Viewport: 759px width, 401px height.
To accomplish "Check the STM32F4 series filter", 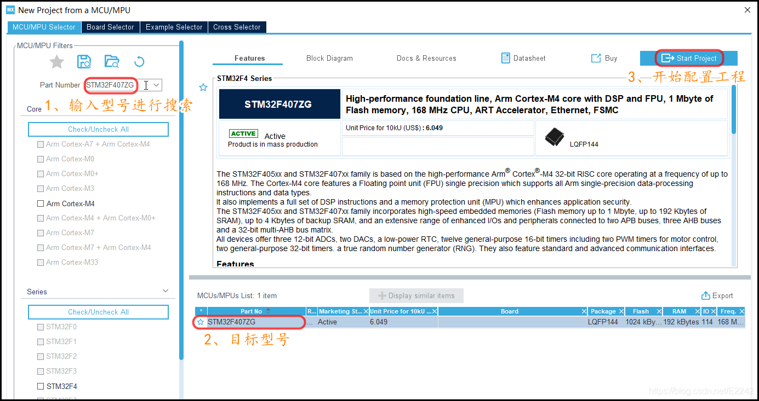I will click(40, 386).
